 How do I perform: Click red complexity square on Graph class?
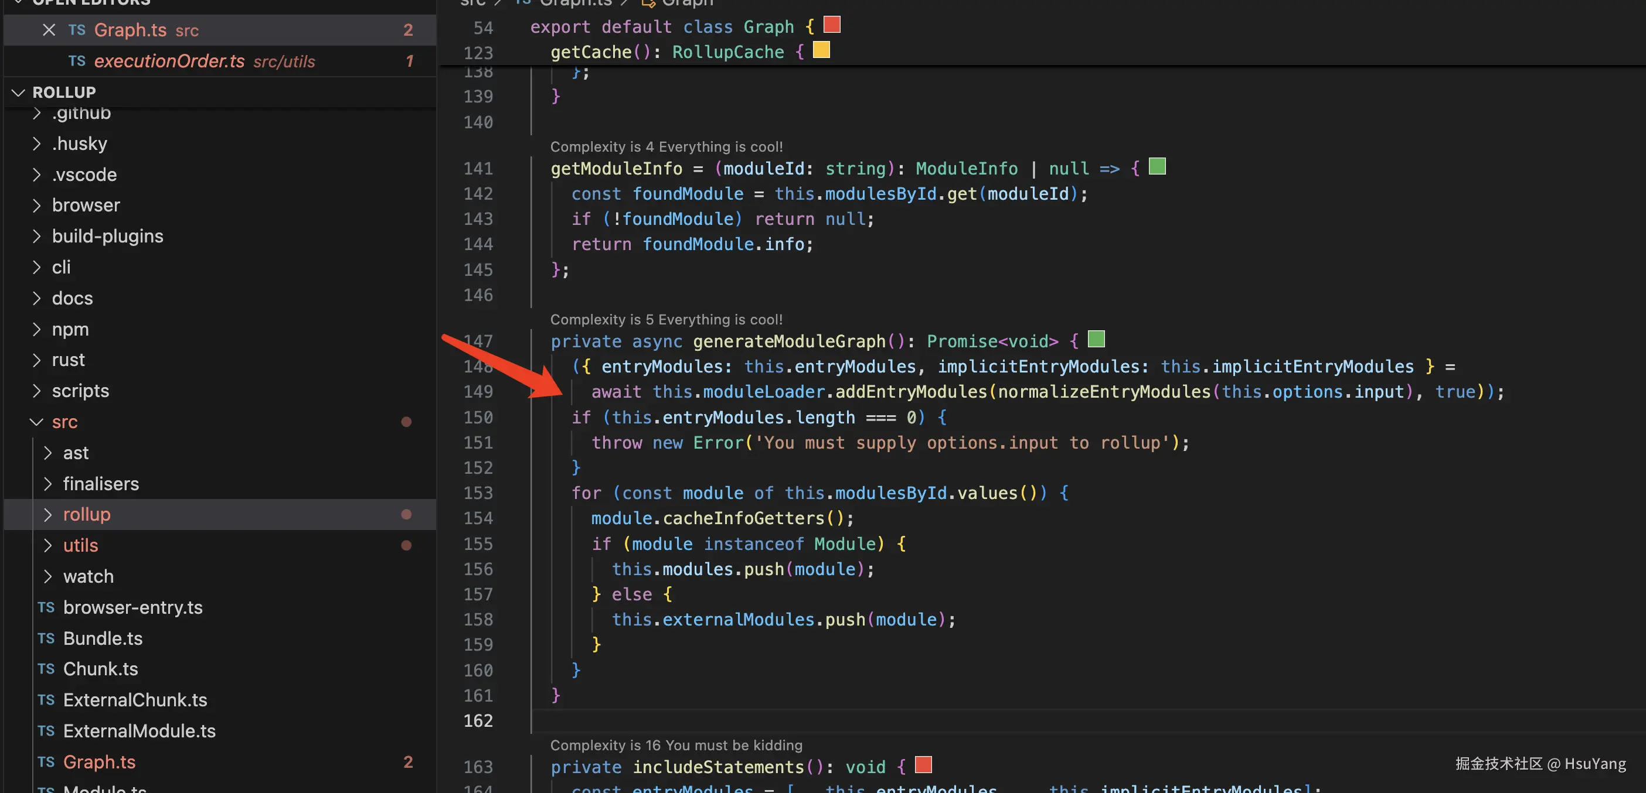pos(831,25)
